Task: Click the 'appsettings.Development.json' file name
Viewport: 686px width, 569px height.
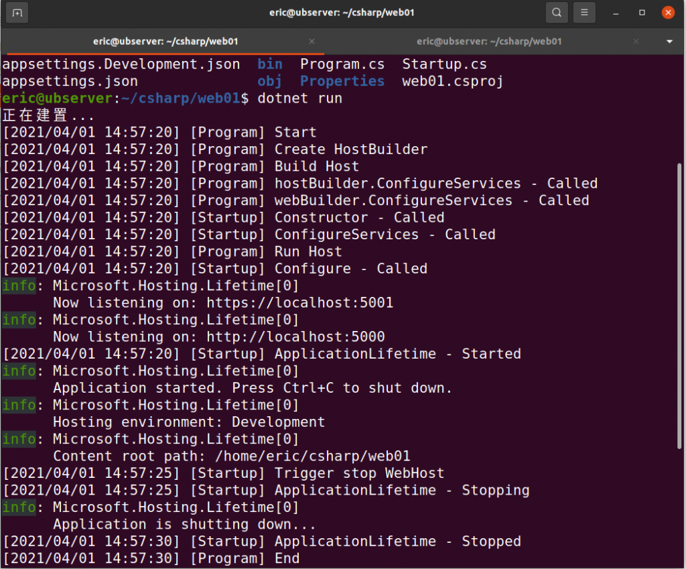Action: (121, 64)
